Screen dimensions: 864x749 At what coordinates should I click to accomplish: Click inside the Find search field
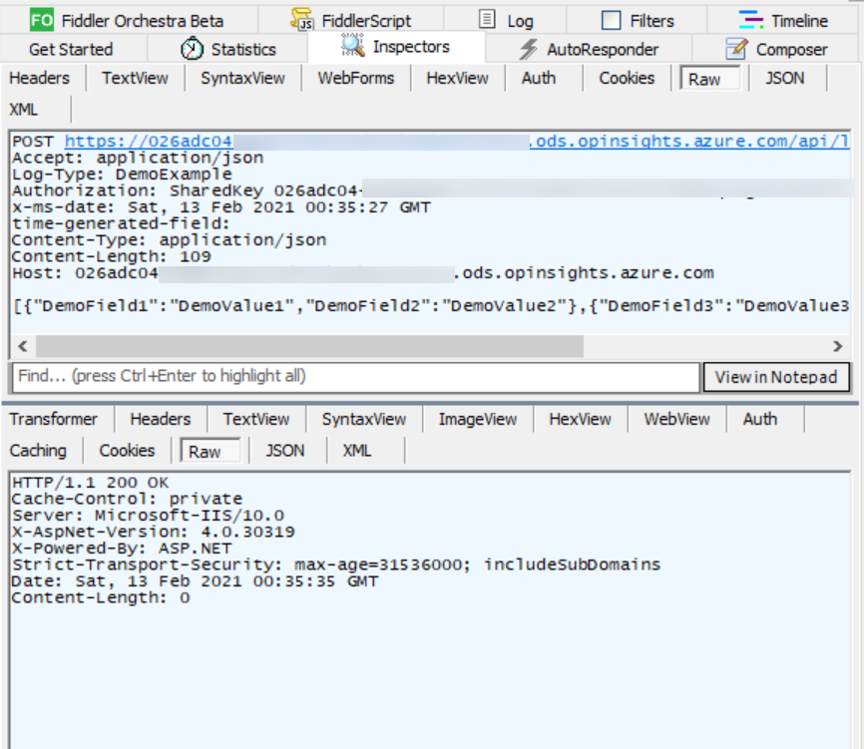point(299,377)
